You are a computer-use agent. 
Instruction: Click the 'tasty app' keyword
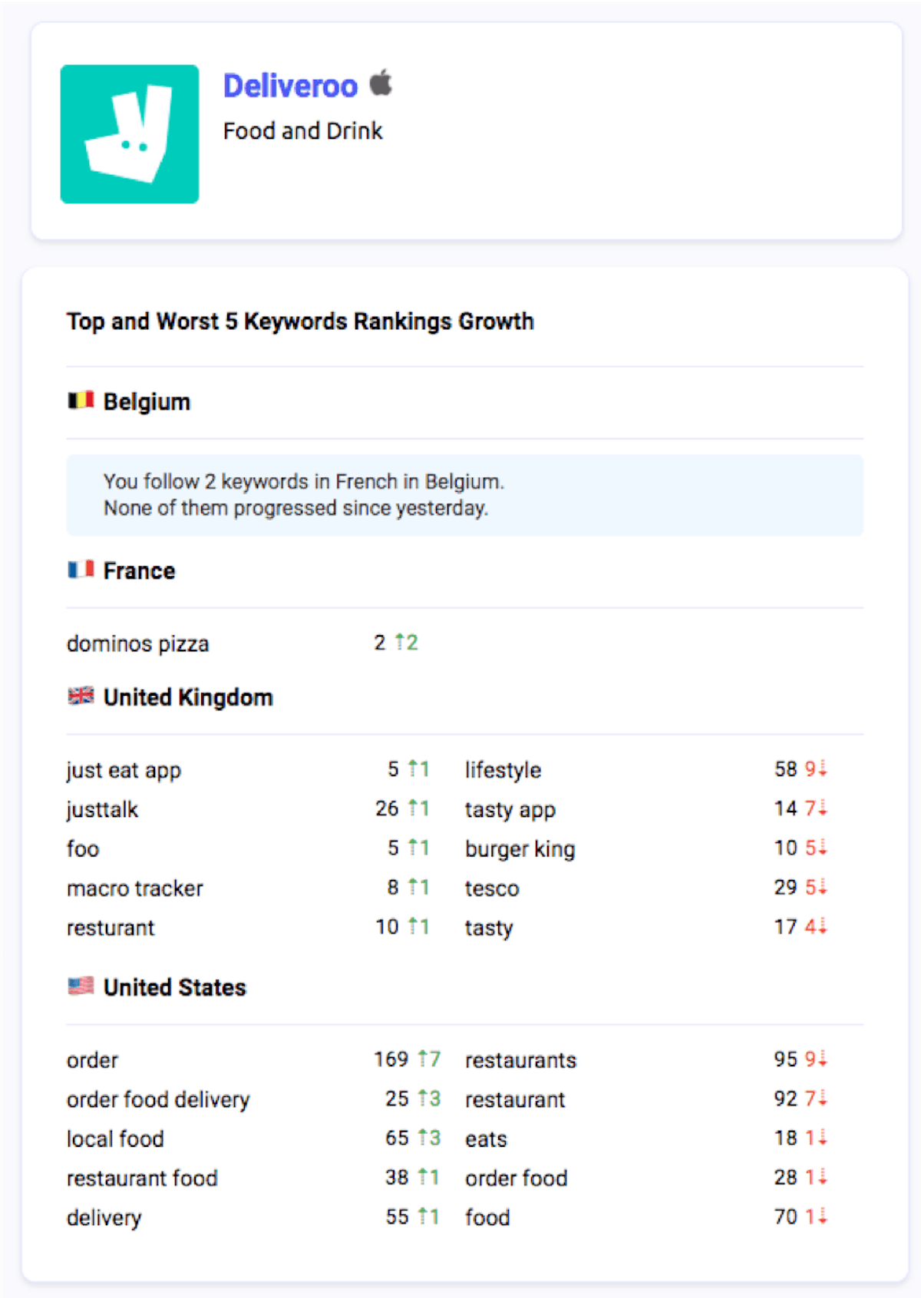point(510,810)
